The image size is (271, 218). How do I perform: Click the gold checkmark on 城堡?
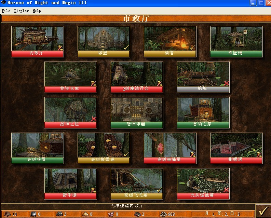point(127,47)
